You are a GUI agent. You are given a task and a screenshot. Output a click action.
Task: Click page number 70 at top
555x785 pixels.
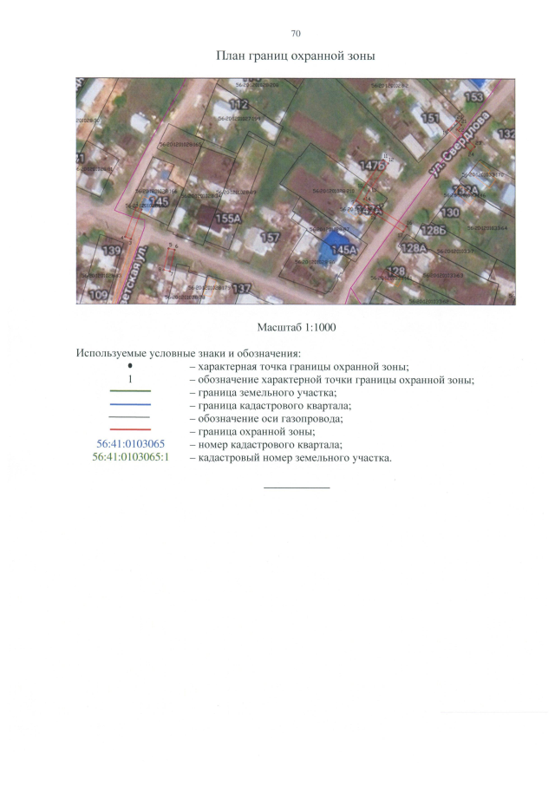[296, 33]
